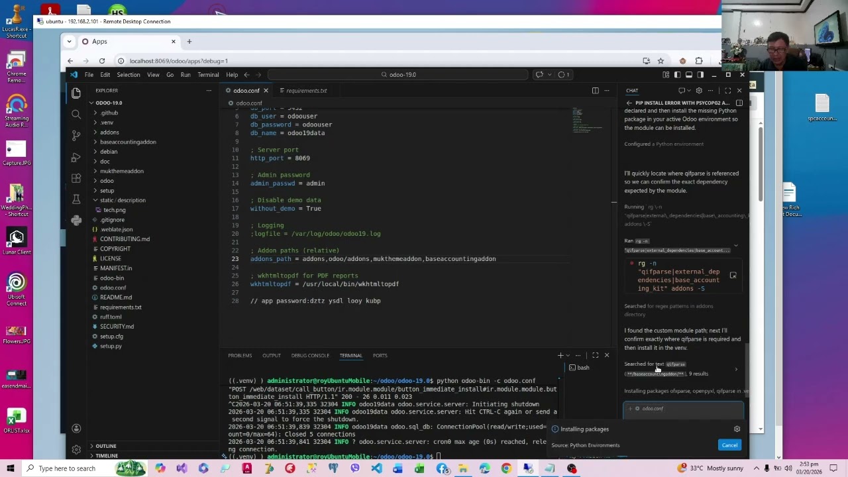
Task: Go back to chat sessions list
Action: [629, 103]
